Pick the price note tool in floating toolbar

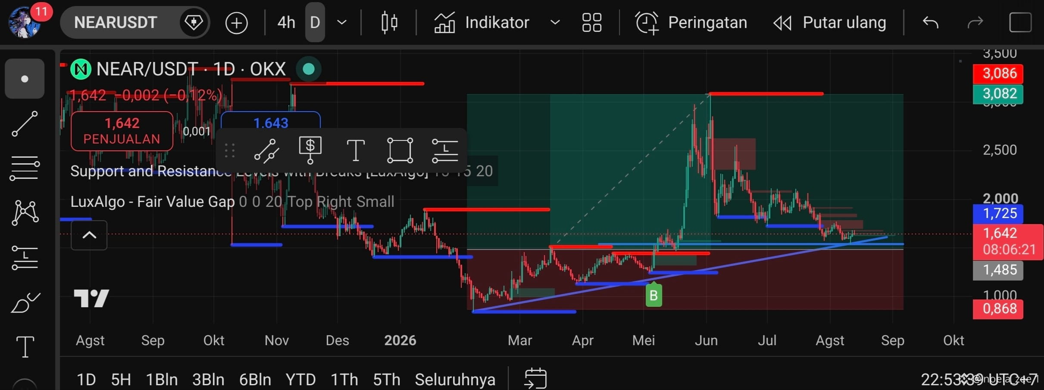coord(310,150)
